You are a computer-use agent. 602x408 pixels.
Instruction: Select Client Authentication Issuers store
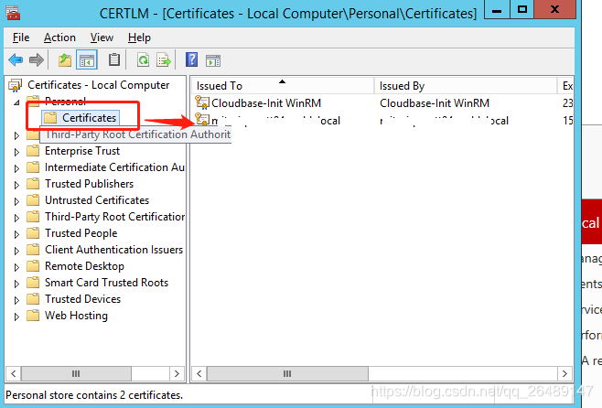[x=113, y=250]
